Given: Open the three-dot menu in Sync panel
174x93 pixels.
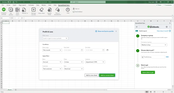Looking at the screenshot, I should click(170, 27).
